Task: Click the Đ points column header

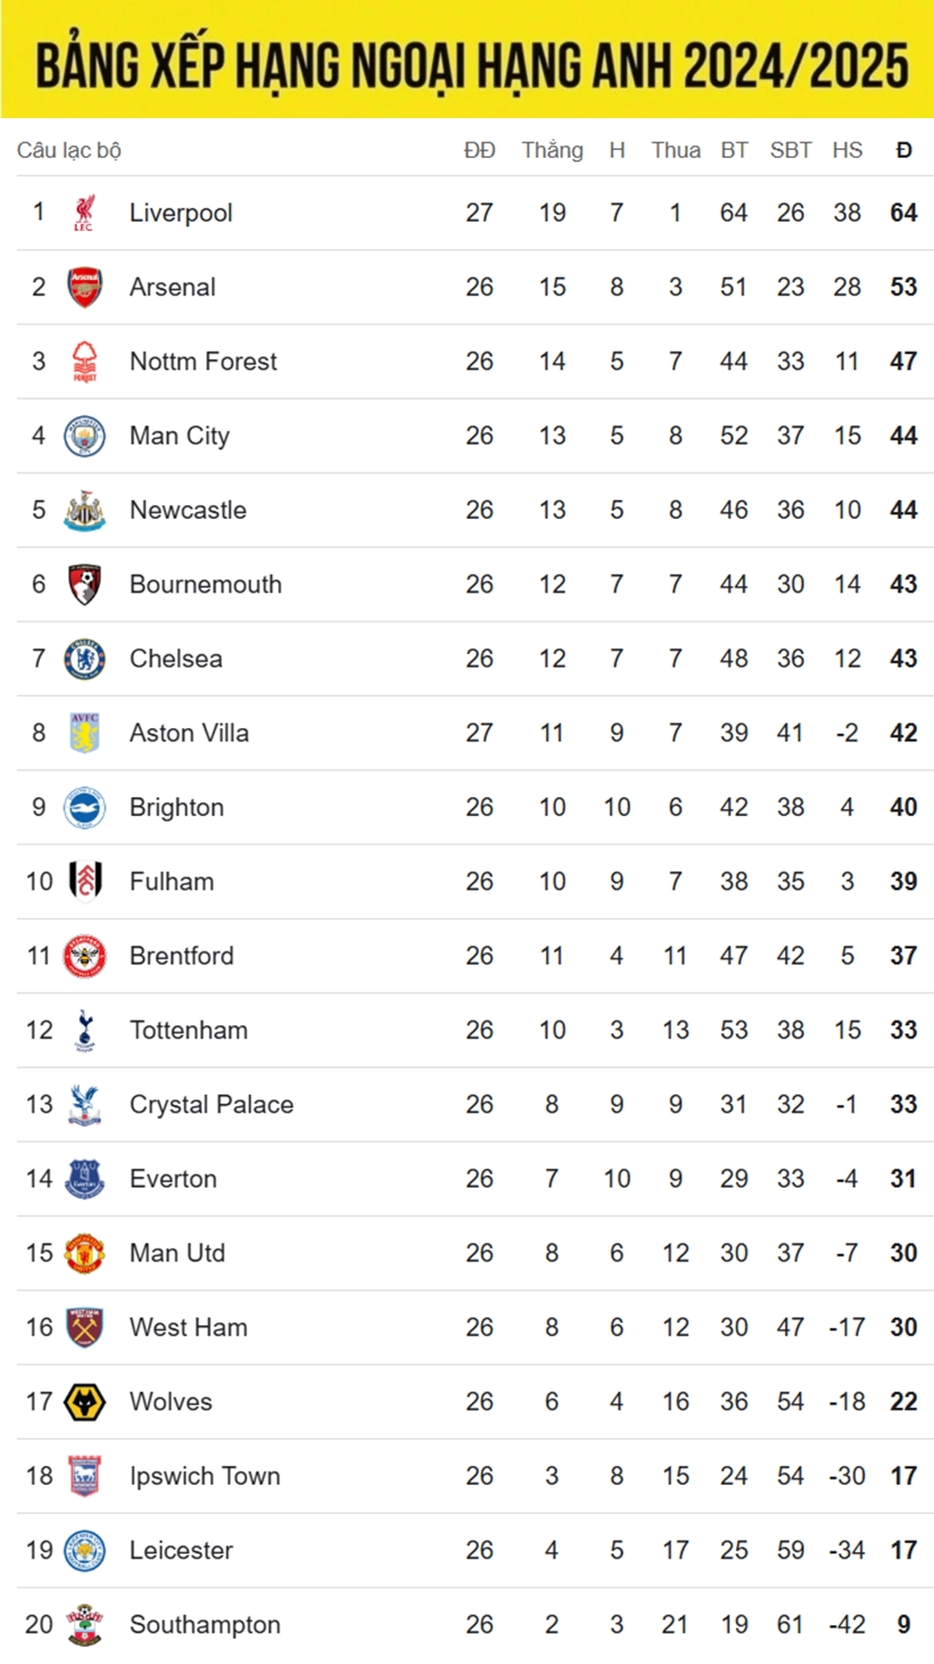Action: click(x=903, y=150)
